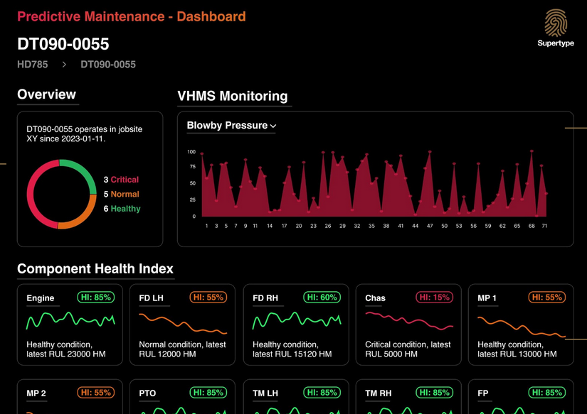Click '3 Critical' legend entry
Screen dimensions: 587x414
pyautogui.click(x=121, y=180)
